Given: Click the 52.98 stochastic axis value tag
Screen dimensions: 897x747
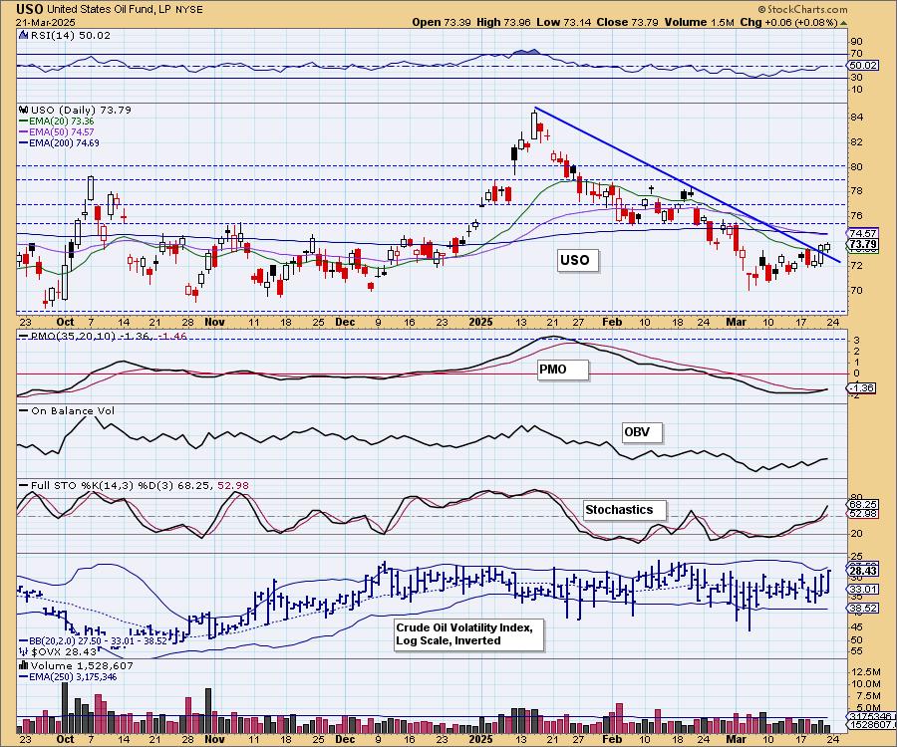Looking at the screenshot, I should point(863,513).
